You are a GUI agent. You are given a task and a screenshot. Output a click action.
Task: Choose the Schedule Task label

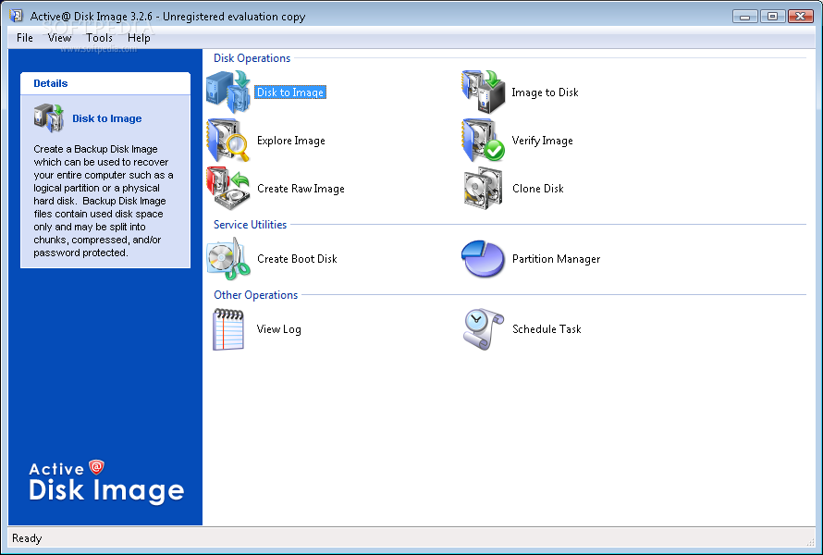(547, 329)
